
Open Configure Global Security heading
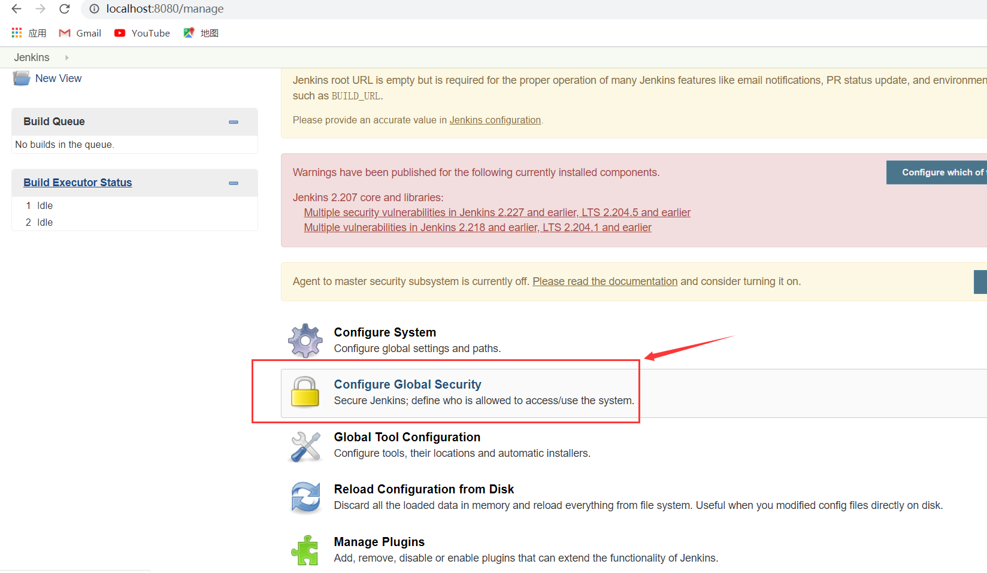(407, 384)
